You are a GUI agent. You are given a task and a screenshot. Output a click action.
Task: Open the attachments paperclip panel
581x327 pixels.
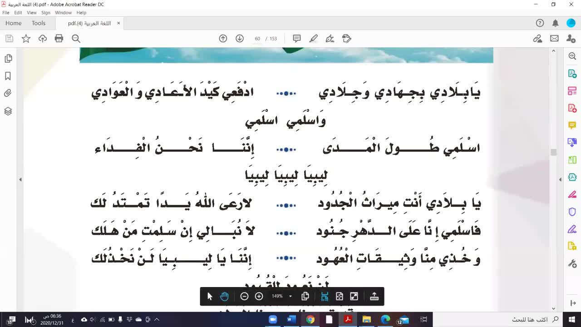(x=8, y=94)
